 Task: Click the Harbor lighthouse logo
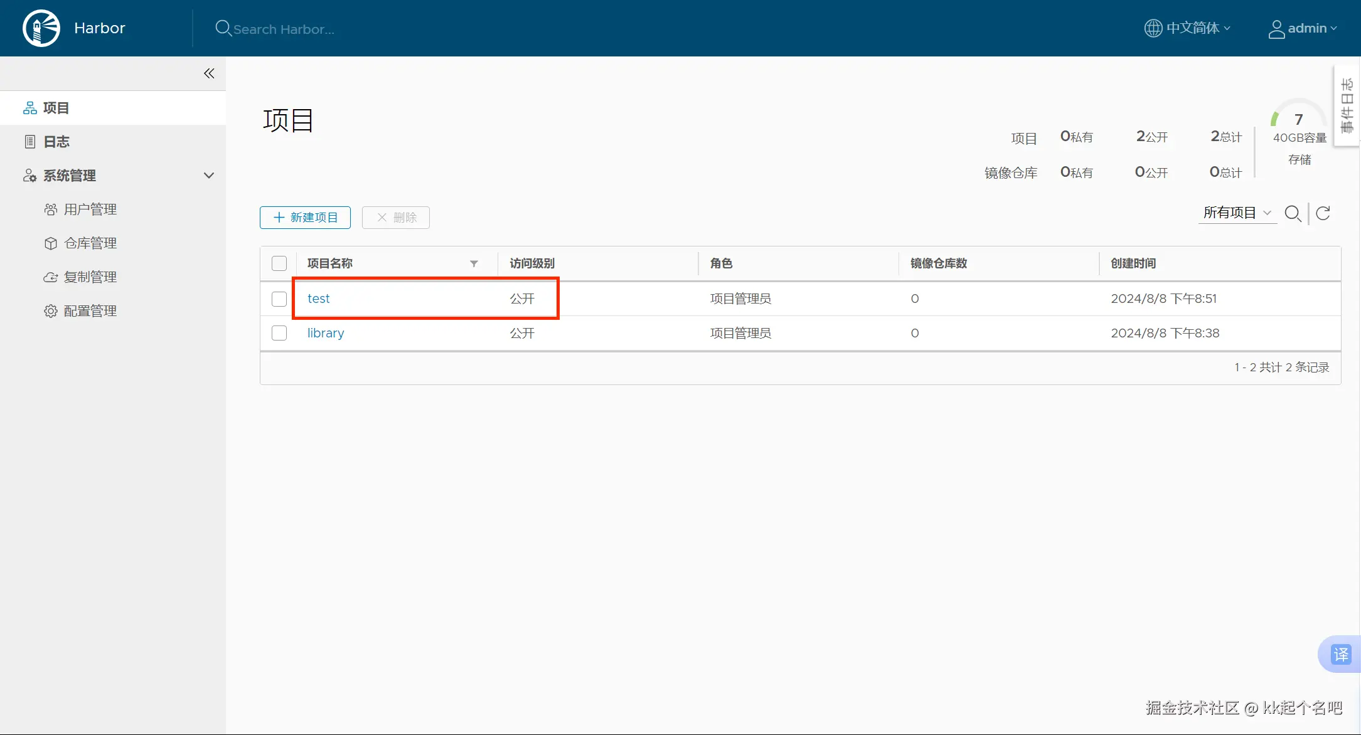coord(41,28)
